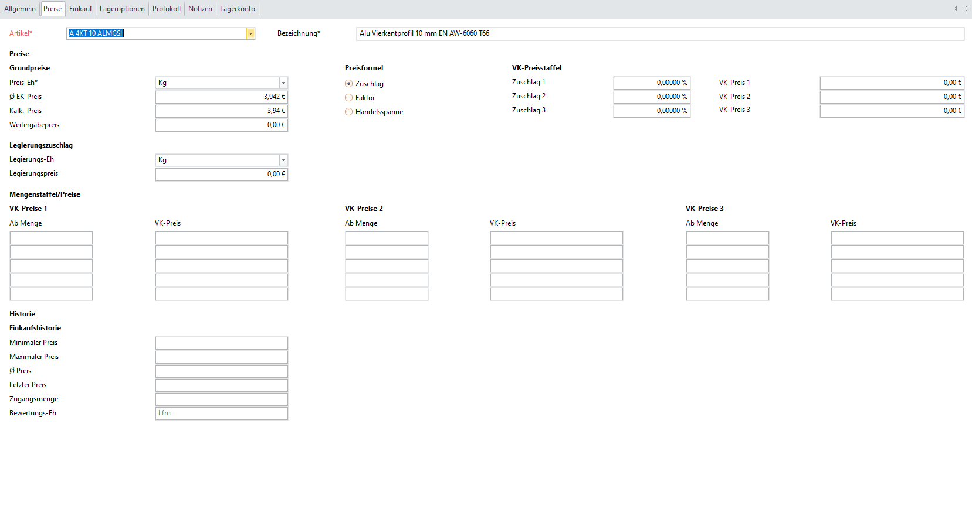
Task: Click the Minimaler Preis history field
Action: pos(221,343)
